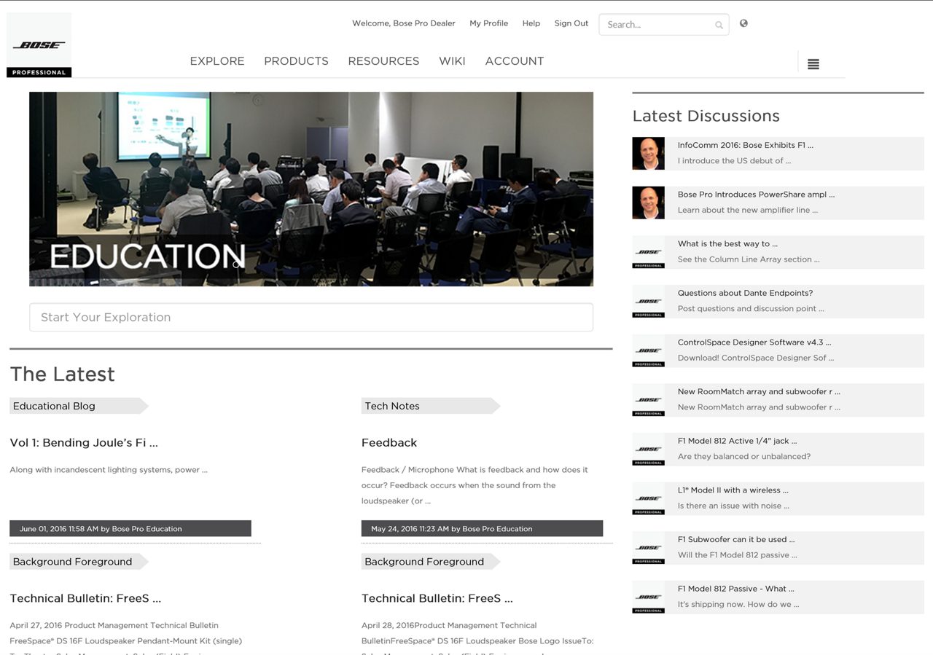
Task: Click 'I introduce the US debut of' text
Action: [x=734, y=161]
